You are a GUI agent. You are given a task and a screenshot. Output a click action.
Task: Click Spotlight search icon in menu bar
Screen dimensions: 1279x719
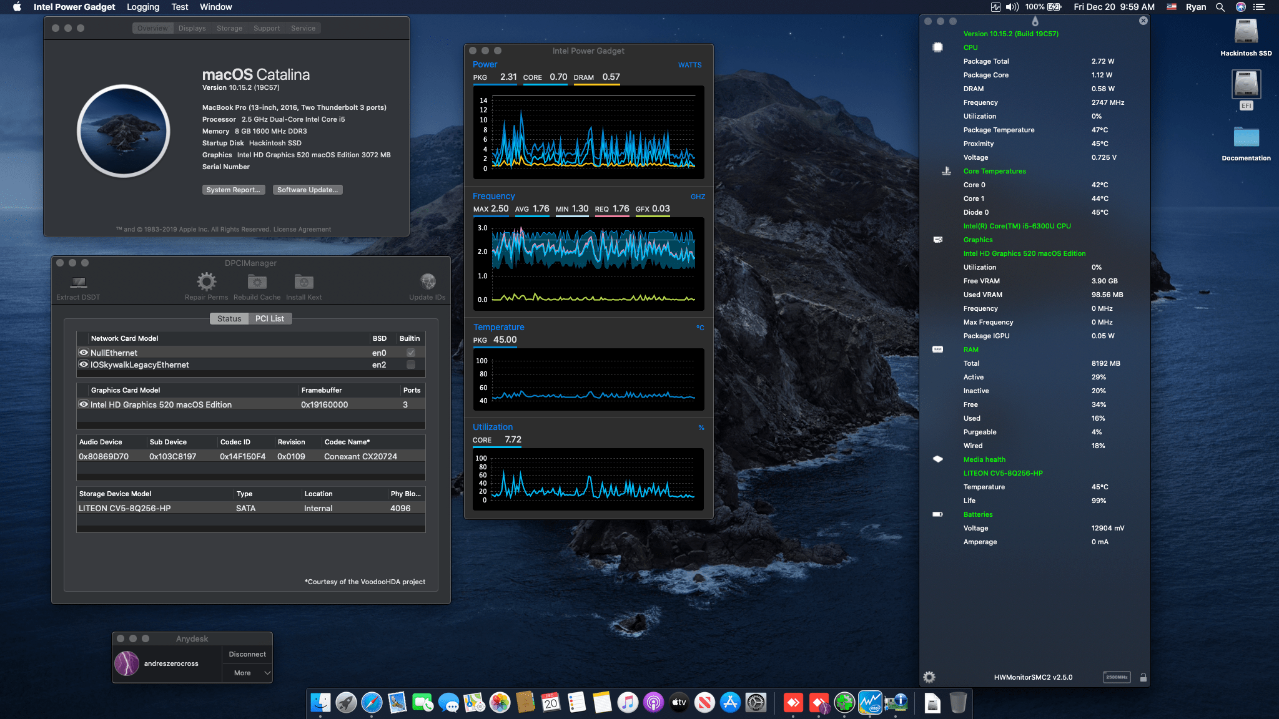click(1220, 7)
